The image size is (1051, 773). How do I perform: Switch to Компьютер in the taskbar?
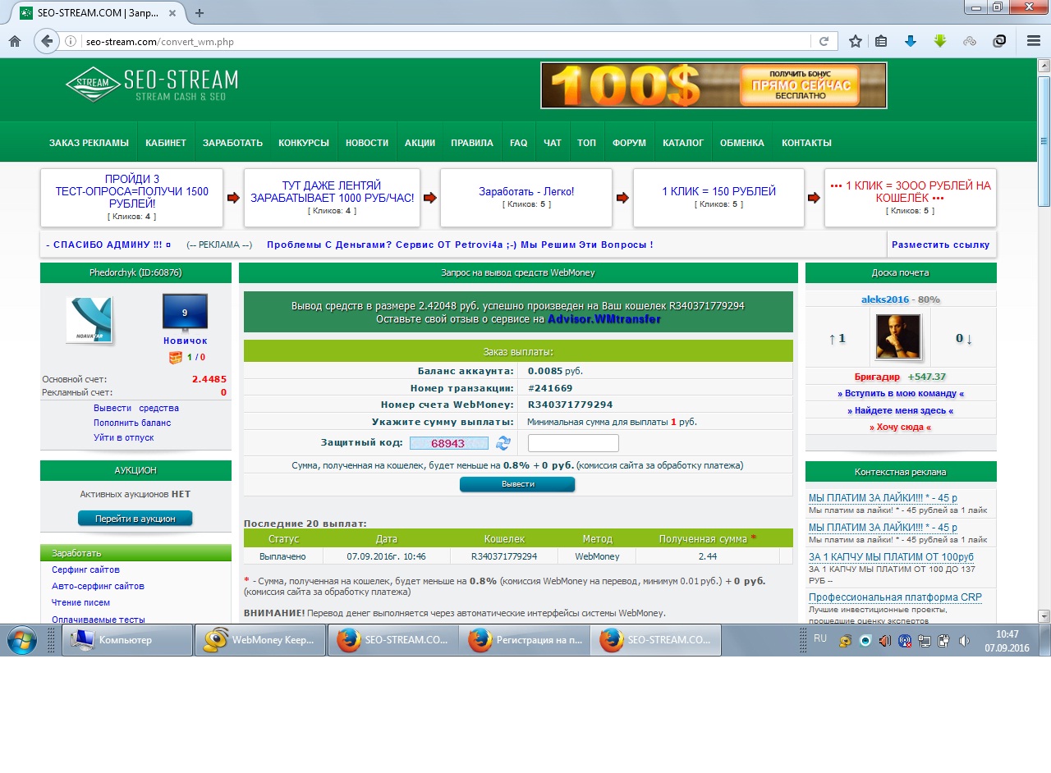(x=127, y=640)
